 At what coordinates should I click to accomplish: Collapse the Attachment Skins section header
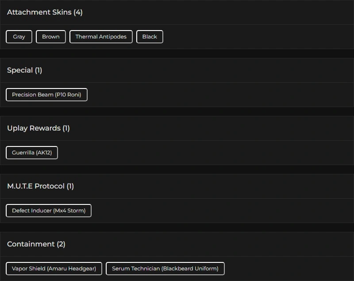(39, 12)
